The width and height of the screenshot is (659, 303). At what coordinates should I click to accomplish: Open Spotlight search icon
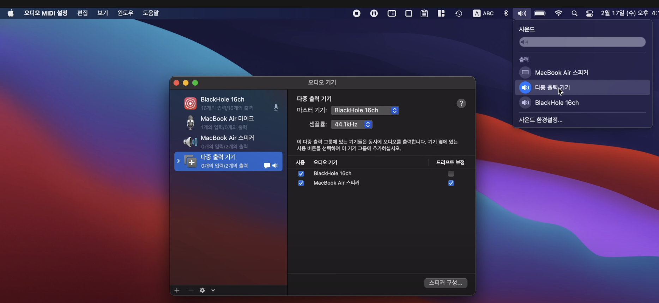pyautogui.click(x=574, y=13)
